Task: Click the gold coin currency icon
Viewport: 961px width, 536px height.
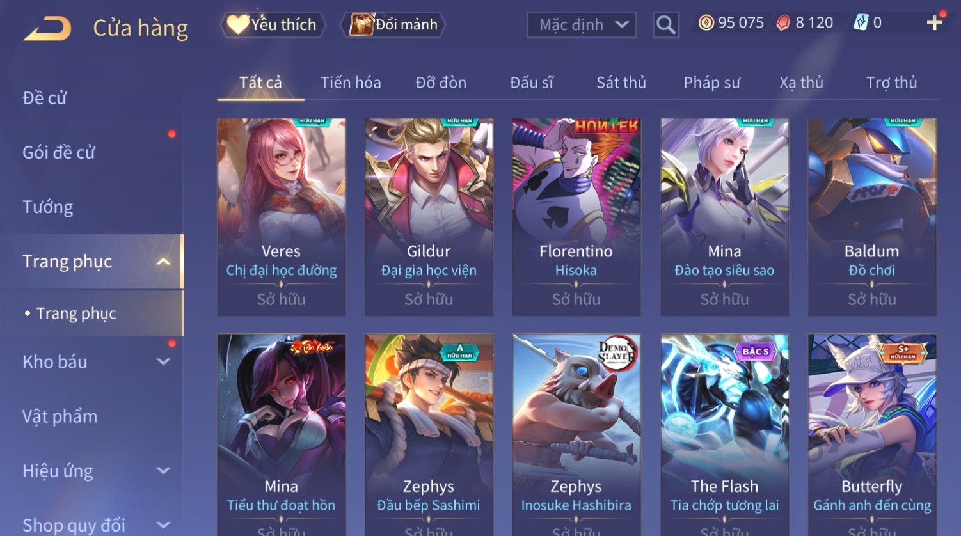Action: (x=706, y=23)
